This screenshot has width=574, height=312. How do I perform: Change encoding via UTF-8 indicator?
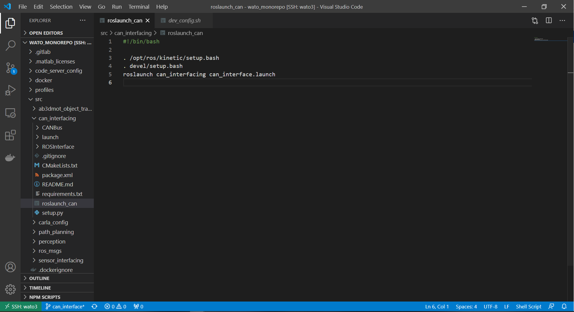click(490, 307)
